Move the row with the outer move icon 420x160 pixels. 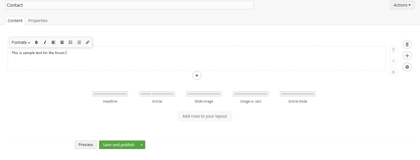click(x=407, y=56)
